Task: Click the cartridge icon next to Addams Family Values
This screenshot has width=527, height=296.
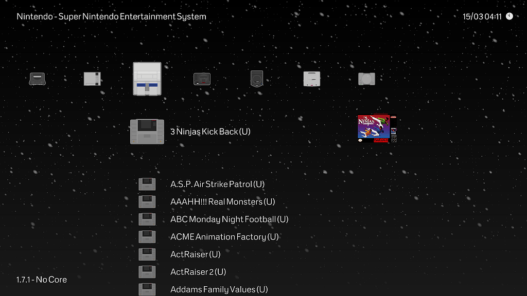Action: click(x=147, y=289)
